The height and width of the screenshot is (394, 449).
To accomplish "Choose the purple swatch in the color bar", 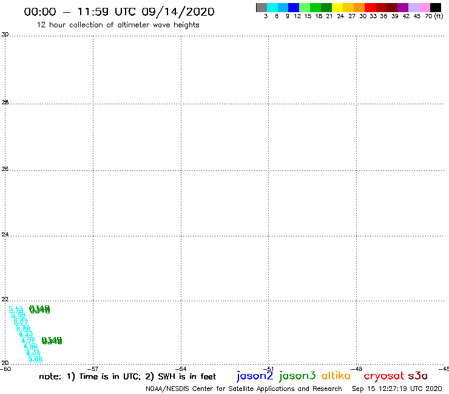I will click(x=403, y=7).
